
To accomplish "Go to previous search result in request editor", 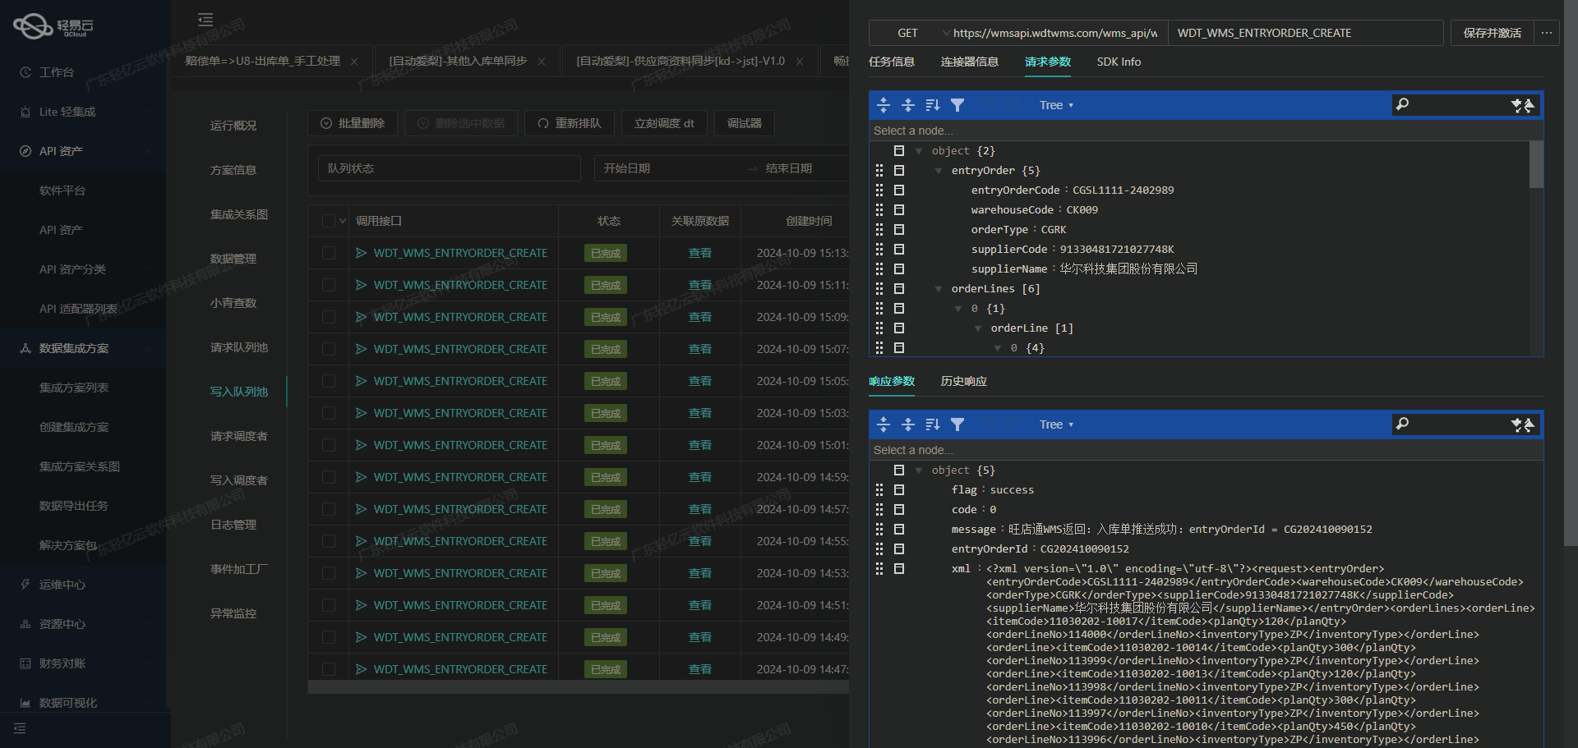I will pyautogui.click(x=1529, y=105).
